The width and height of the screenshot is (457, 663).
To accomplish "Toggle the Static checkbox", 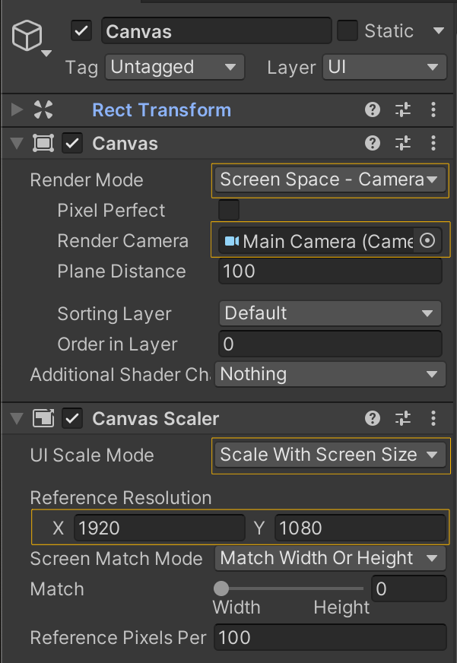I will tap(348, 31).
